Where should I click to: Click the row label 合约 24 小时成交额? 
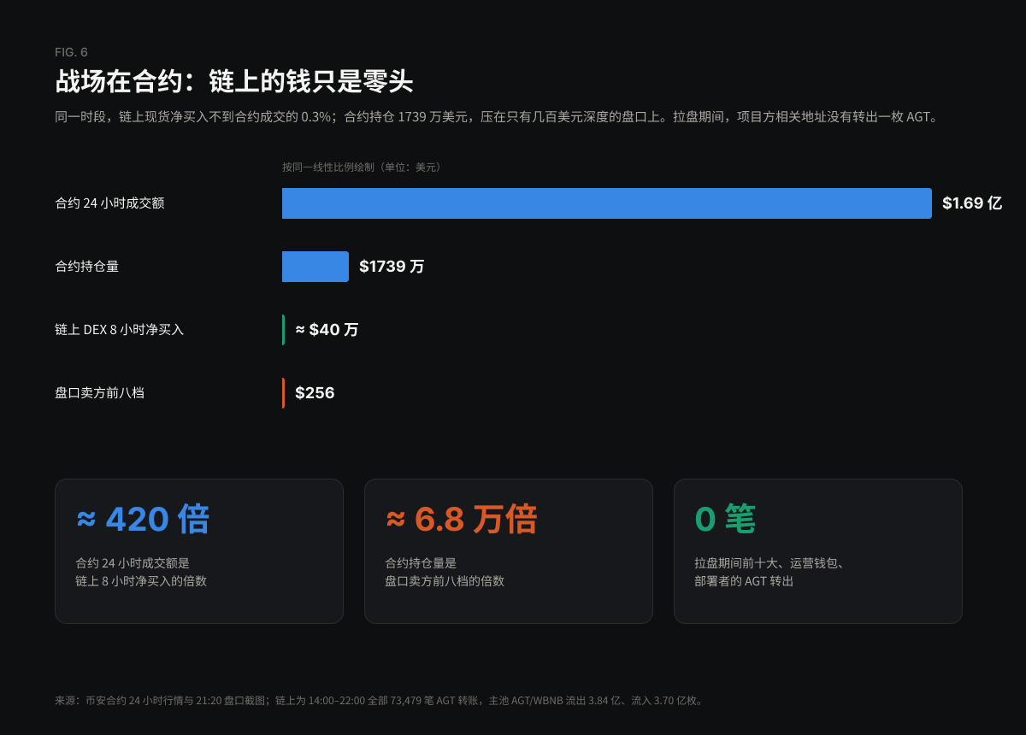click(109, 203)
